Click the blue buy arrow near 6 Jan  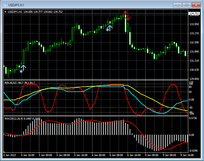click(x=110, y=28)
